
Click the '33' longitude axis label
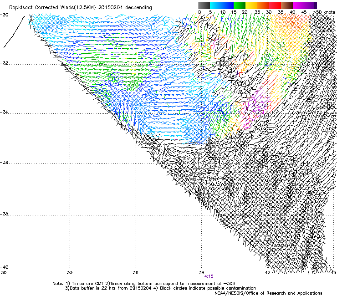tap(70, 273)
